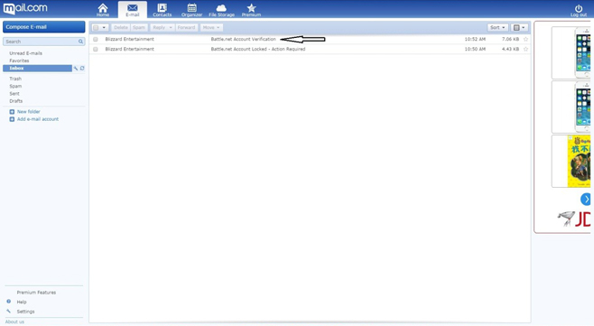Switch to the E-mail tab
Image resolution: width=594 pixels, height=326 pixels.
click(132, 10)
